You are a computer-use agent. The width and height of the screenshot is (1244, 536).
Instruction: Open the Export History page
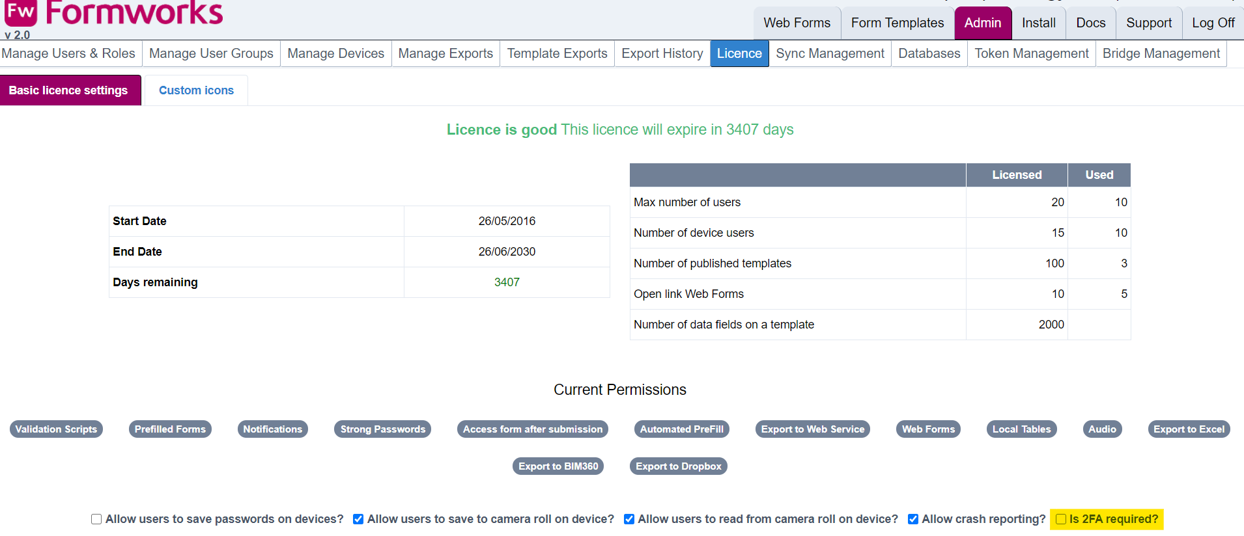pos(662,53)
